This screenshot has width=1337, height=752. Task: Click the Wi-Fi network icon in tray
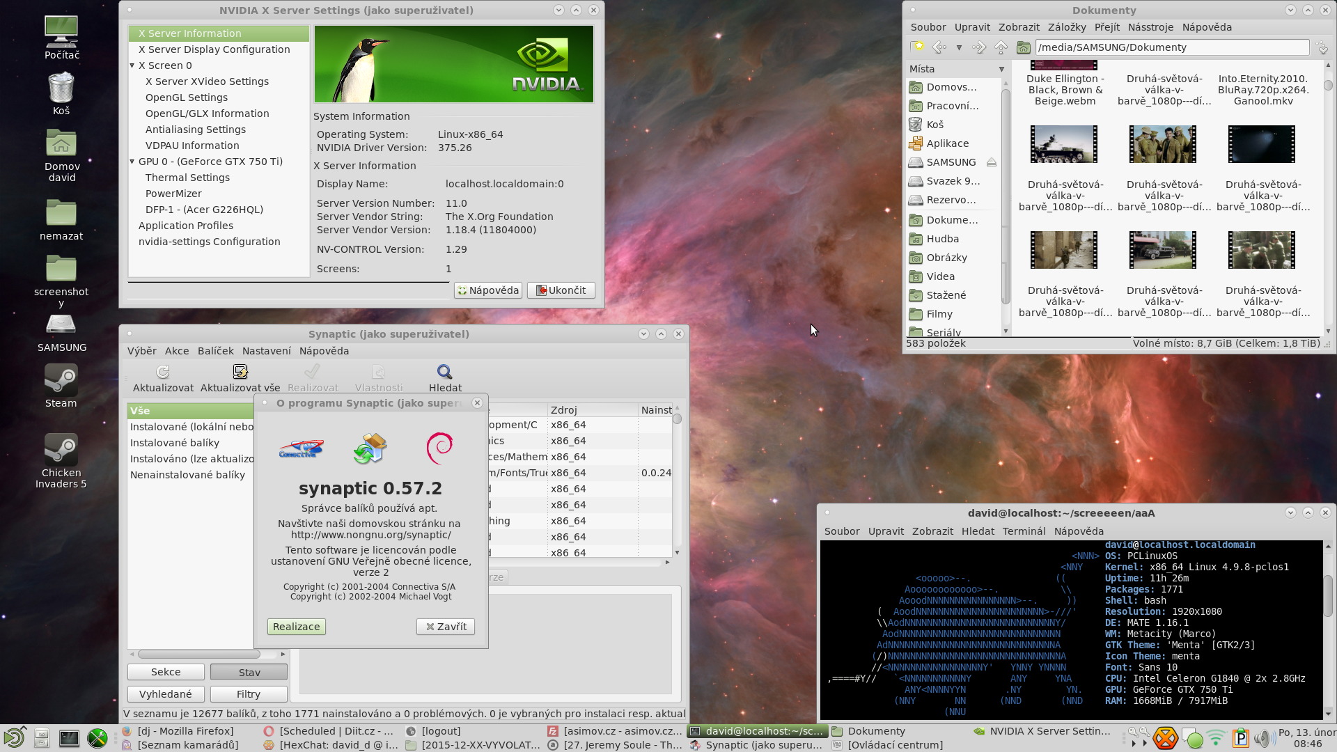tap(1216, 738)
